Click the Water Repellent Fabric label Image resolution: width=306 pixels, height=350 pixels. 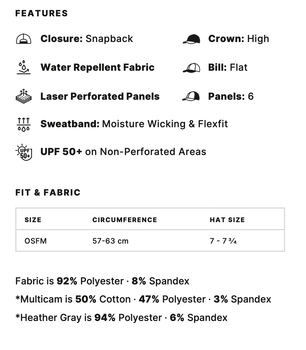pos(97,67)
